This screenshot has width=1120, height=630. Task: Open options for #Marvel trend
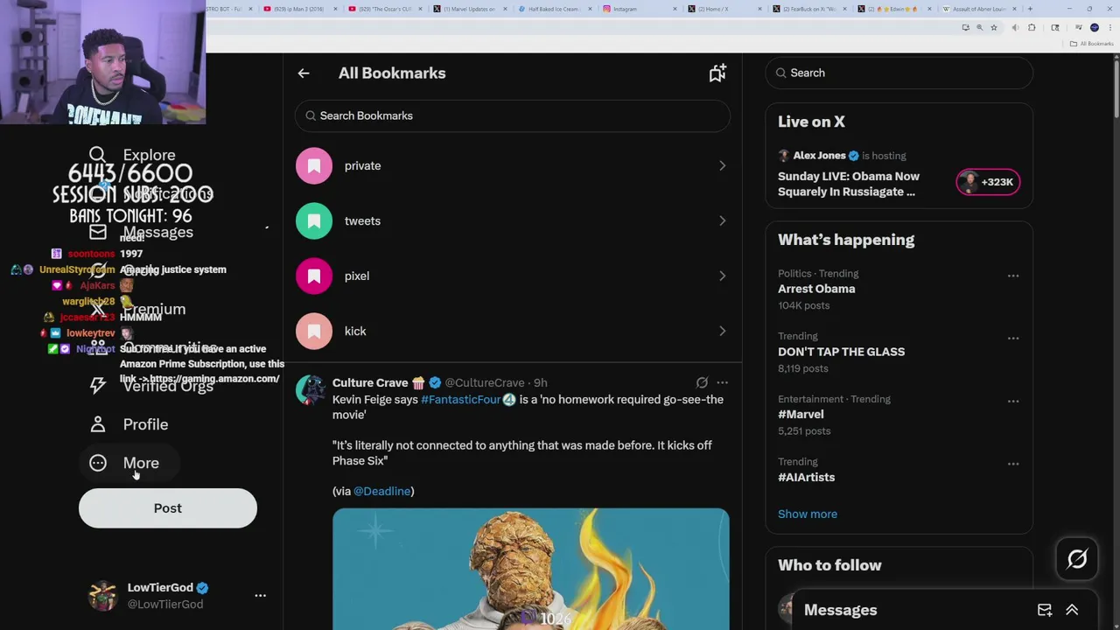tap(1013, 401)
